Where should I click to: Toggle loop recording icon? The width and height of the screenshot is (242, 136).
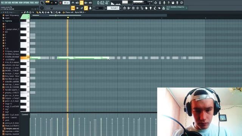[x=90, y=3]
